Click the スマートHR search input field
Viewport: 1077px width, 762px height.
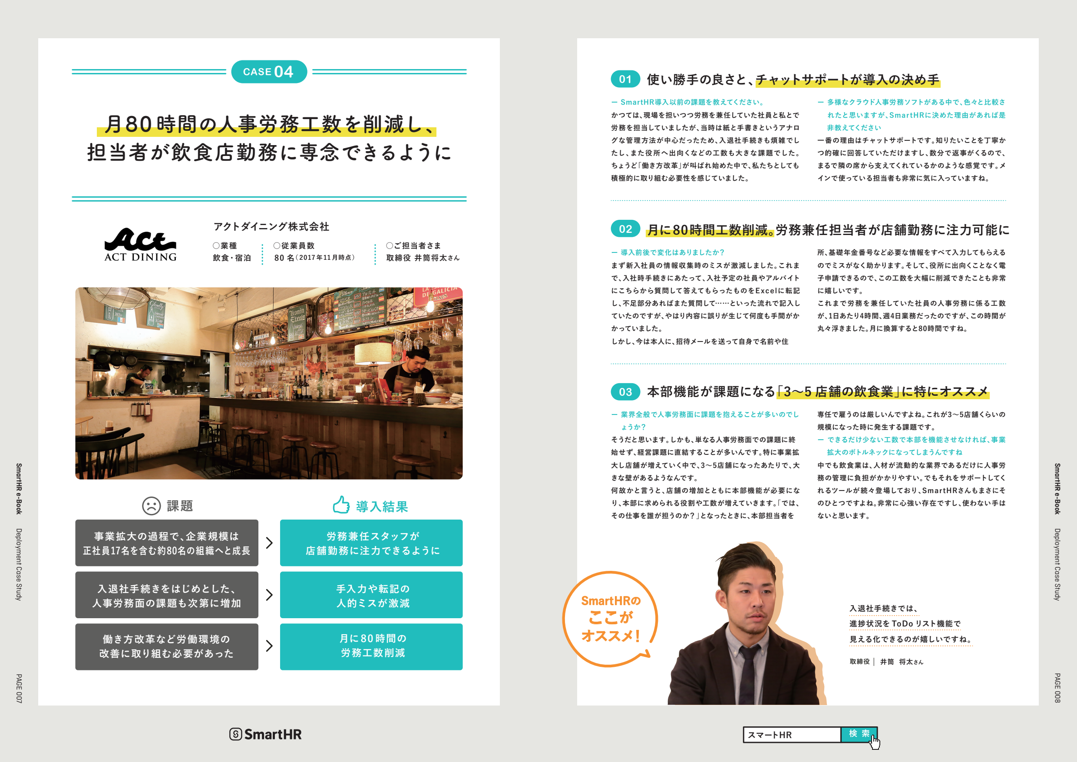[792, 735]
